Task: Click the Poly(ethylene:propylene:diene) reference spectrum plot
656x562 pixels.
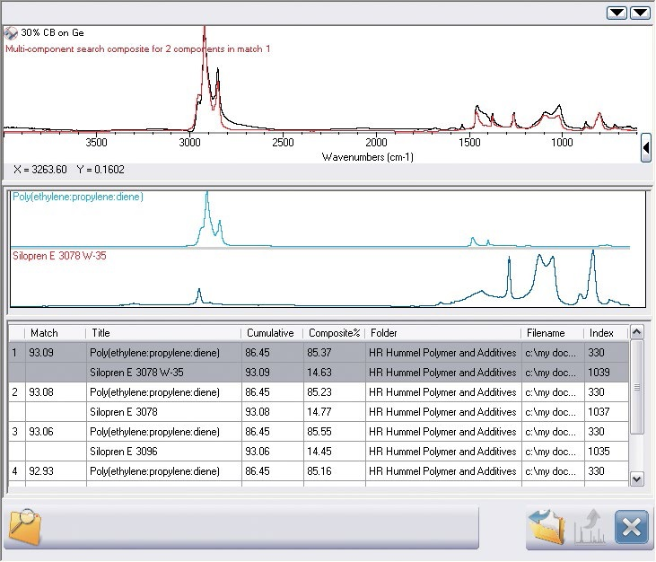Action: coord(320,219)
